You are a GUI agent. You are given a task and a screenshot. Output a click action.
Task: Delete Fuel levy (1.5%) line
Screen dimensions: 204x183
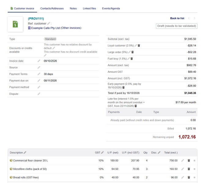click(x=132, y=59)
